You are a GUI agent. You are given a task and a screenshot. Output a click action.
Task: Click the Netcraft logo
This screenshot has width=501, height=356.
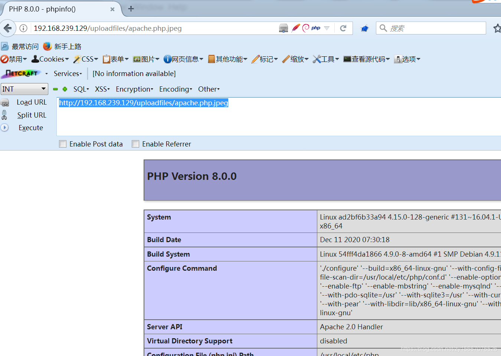(x=21, y=73)
